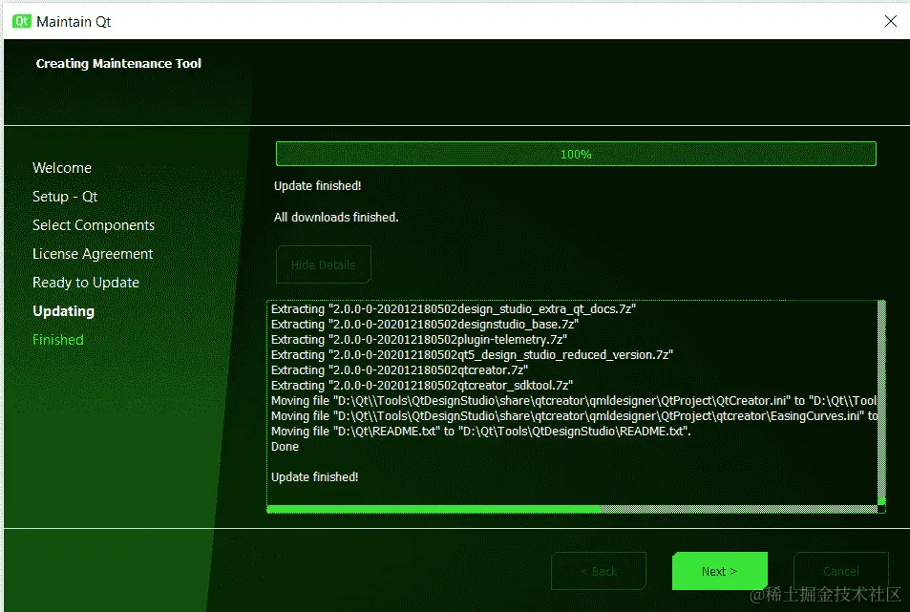
Task: Select the Setup - Qt step
Action: click(65, 197)
